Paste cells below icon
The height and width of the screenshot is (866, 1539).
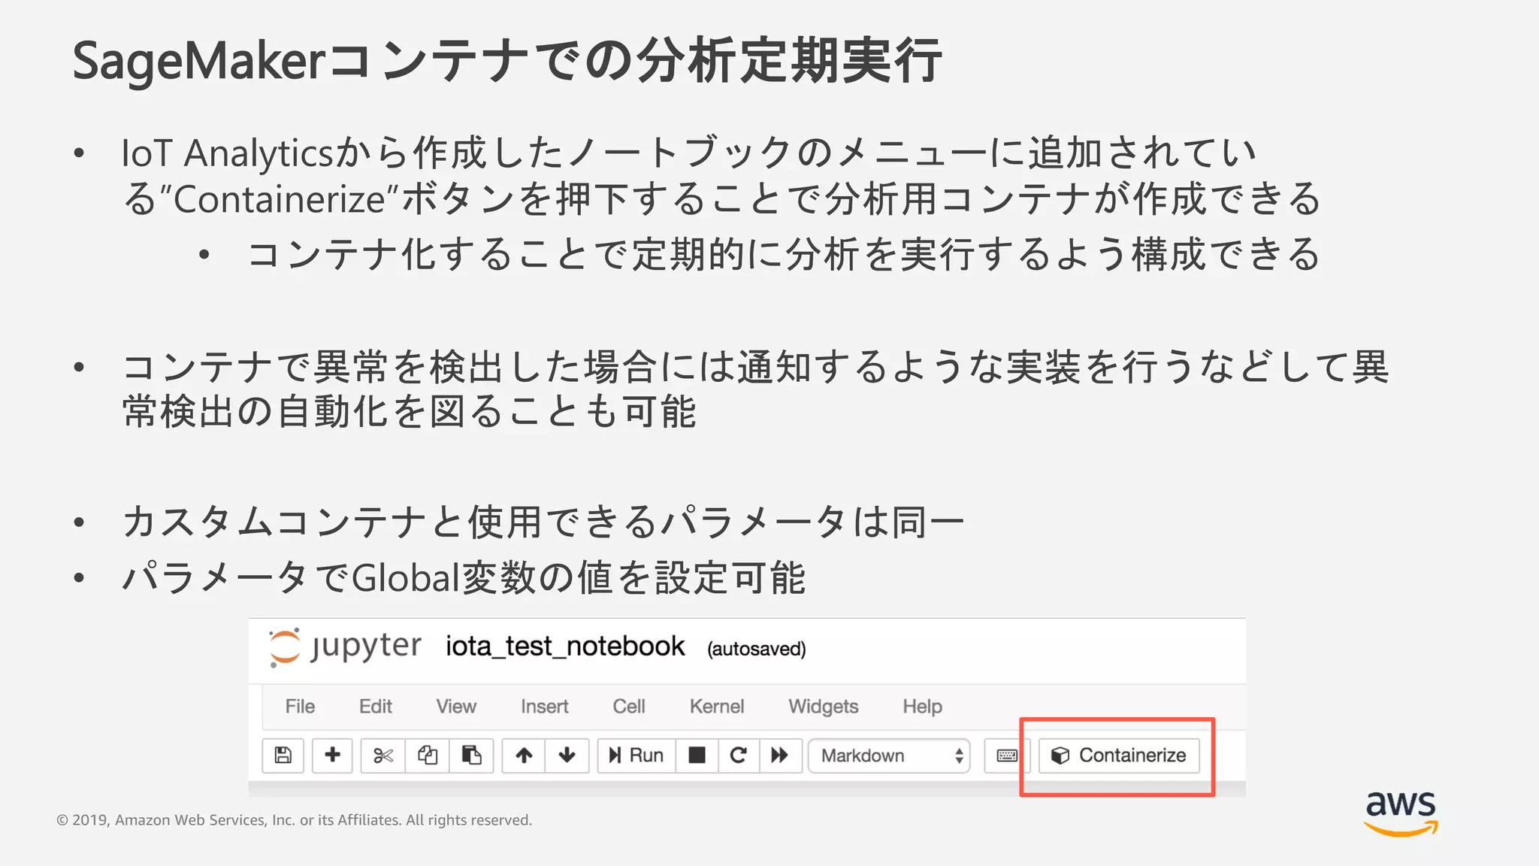[x=471, y=755]
